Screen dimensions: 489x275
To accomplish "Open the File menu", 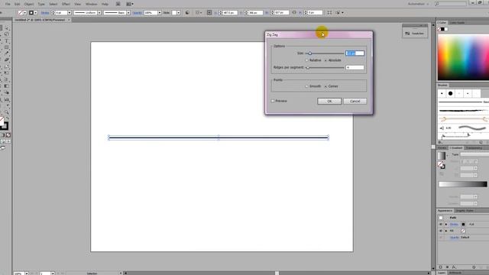I will tap(8, 4).
